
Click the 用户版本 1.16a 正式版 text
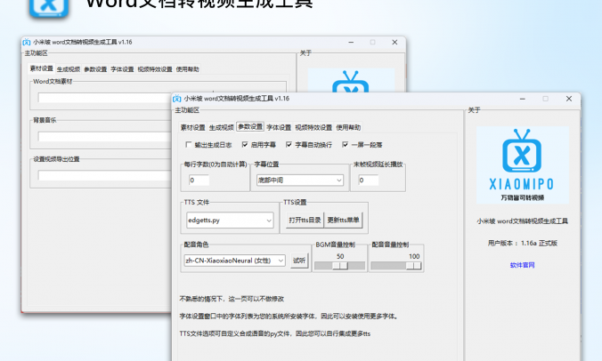[522, 244]
